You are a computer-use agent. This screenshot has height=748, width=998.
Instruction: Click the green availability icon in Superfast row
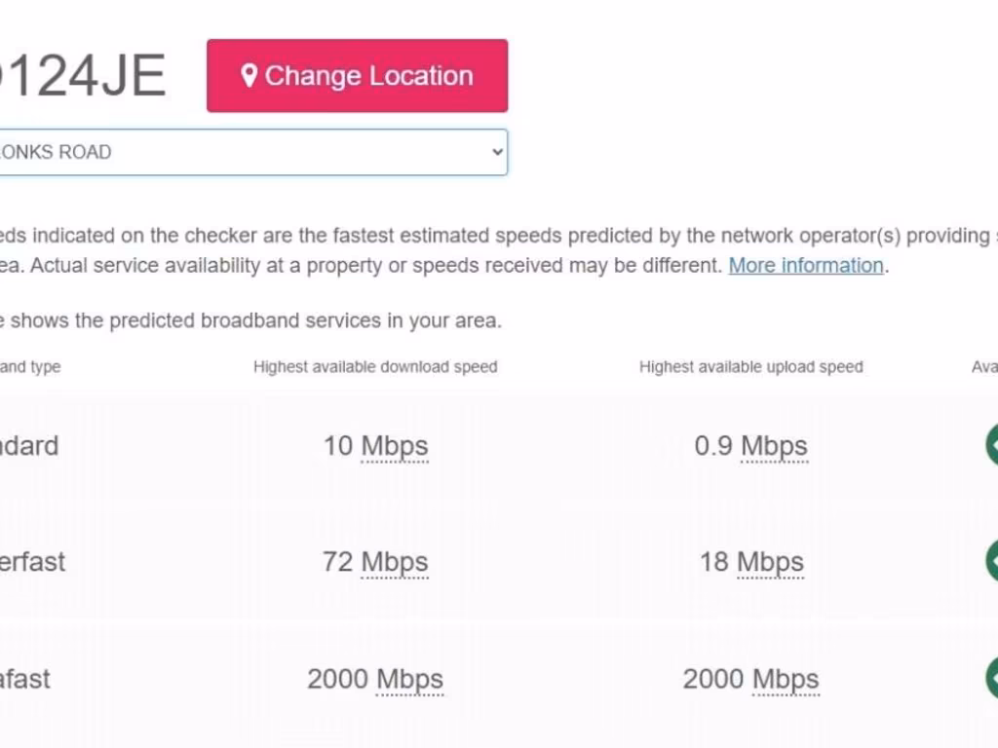[991, 561]
